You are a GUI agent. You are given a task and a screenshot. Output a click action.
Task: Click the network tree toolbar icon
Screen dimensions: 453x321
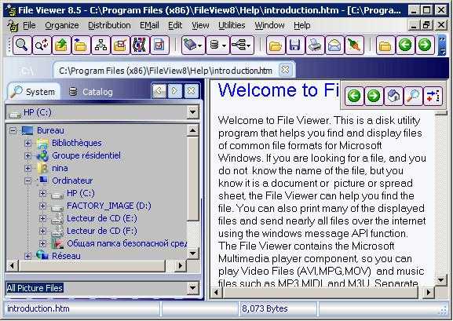[x=100, y=45]
